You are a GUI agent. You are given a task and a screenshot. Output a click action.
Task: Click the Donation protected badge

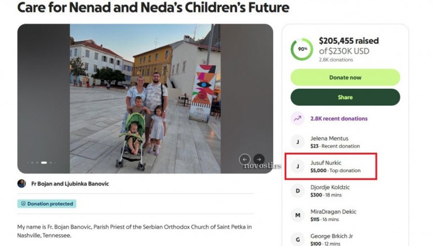pos(47,204)
